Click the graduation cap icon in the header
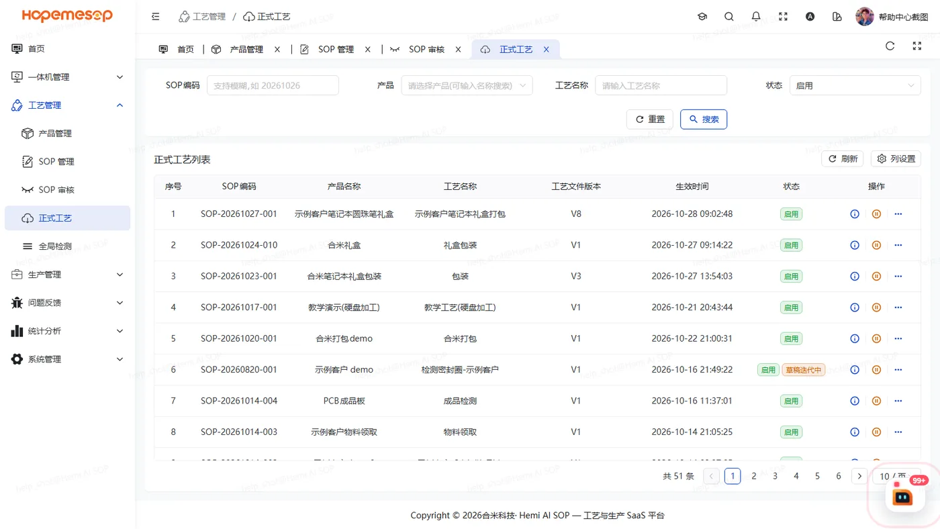The height and width of the screenshot is (529, 940). pos(702,17)
